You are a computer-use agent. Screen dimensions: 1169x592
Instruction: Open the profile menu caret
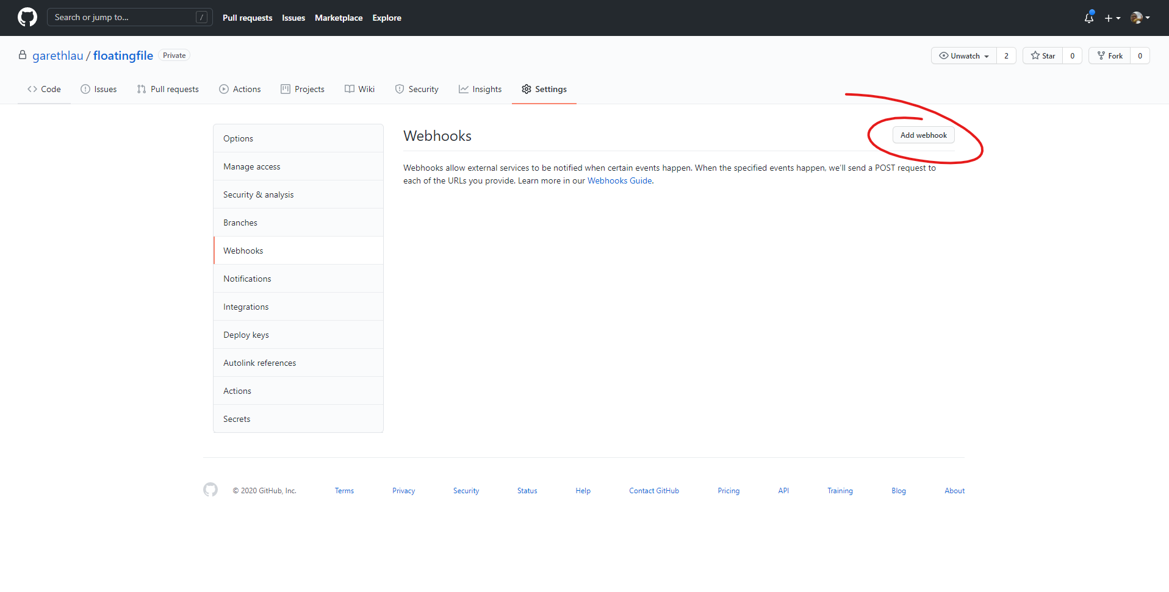[x=1149, y=17]
